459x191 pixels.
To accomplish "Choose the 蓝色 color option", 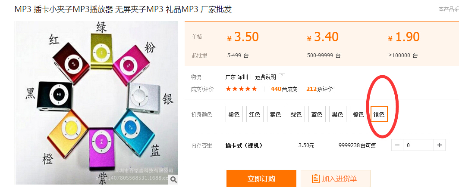I will 317,114.
